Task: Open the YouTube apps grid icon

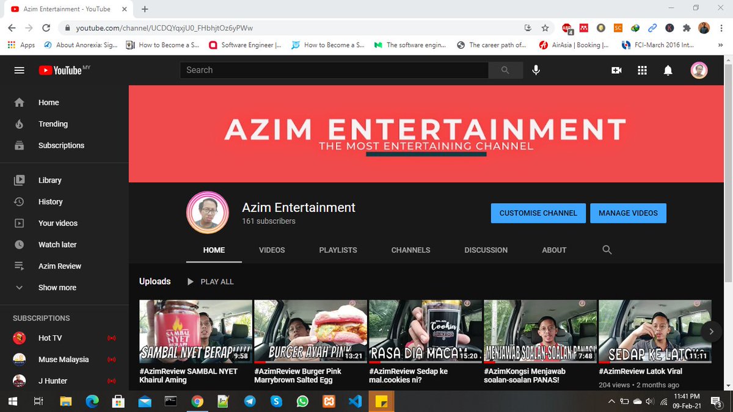Action: click(642, 70)
